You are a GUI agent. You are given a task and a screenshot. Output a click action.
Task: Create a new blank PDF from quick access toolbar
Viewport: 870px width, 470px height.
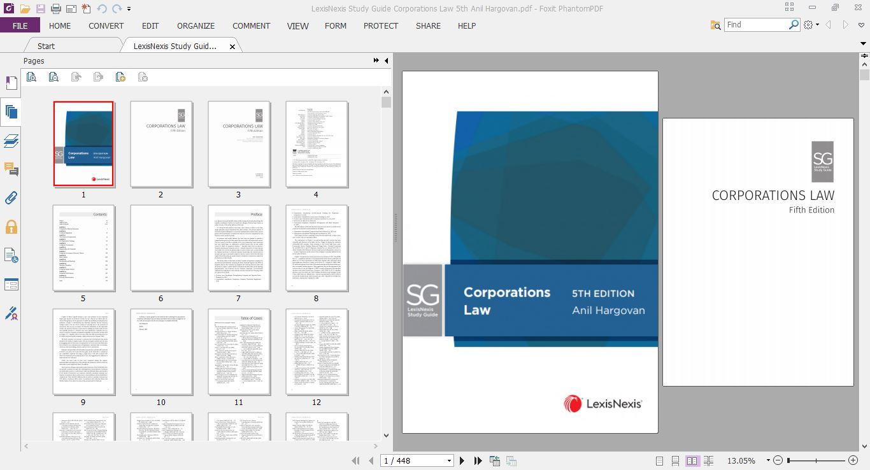tap(86, 9)
